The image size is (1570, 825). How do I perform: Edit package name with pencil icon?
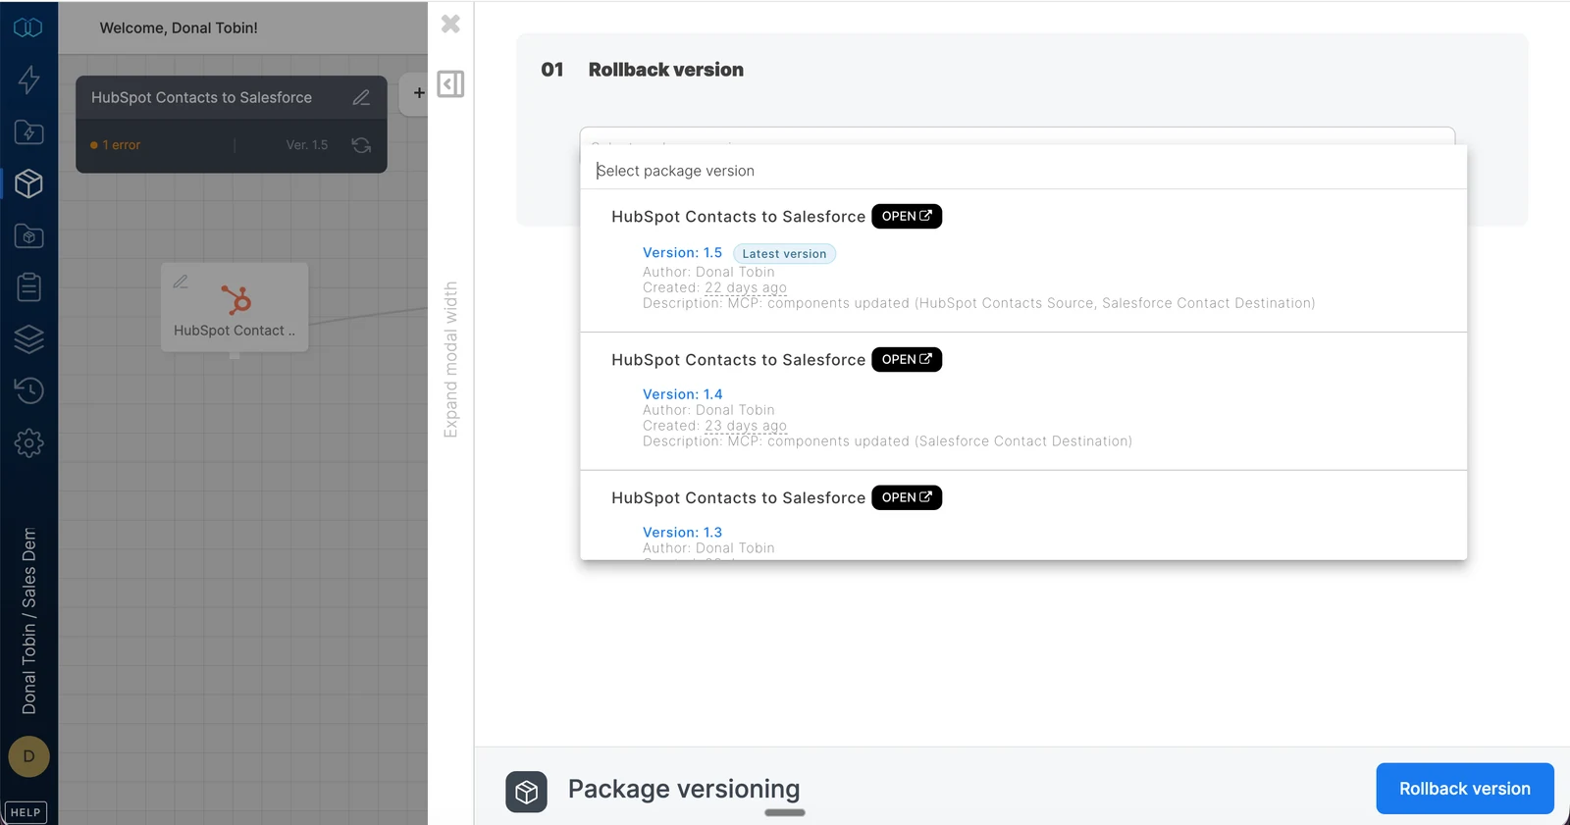[x=361, y=97]
